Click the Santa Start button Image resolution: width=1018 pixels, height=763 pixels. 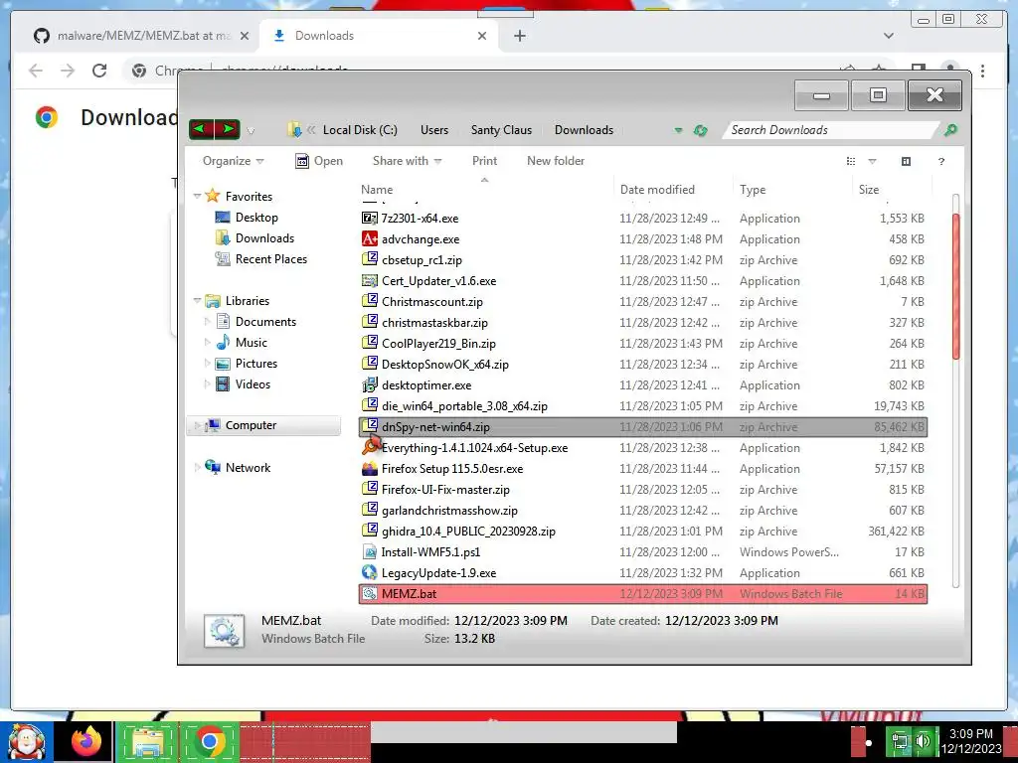click(x=27, y=741)
